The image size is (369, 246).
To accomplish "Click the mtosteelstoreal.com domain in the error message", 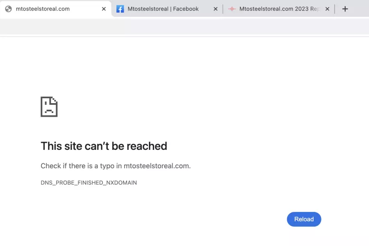I will (157, 166).
